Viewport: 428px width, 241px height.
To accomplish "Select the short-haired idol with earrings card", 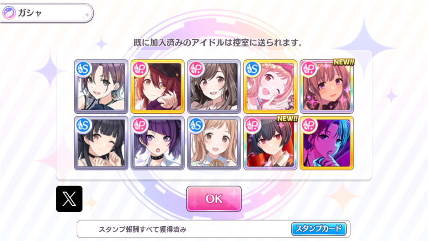I will [x=101, y=86].
